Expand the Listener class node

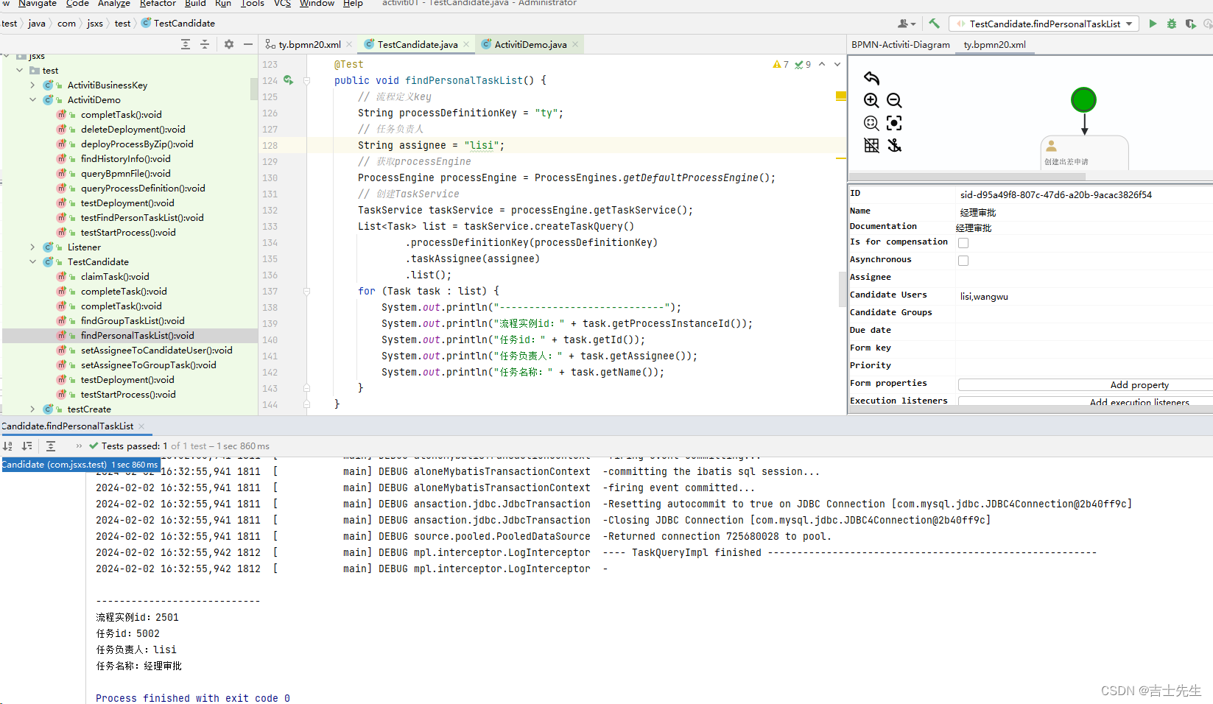click(x=32, y=247)
